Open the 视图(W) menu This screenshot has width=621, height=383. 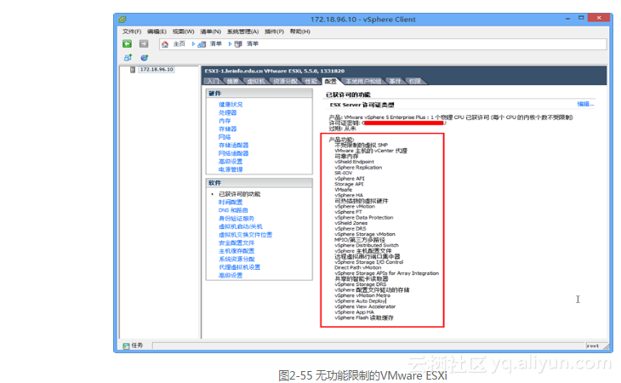pyautogui.click(x=183, y=31)
